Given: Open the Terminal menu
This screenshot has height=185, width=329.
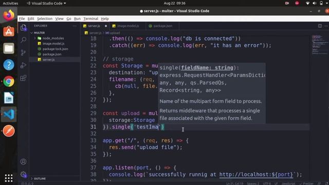Looking at the screenshot, I should coord(90,18).
